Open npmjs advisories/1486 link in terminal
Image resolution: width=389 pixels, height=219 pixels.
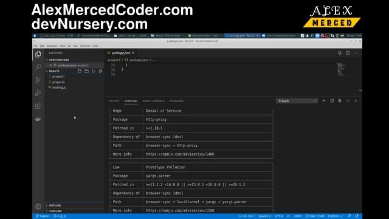(x=180, y=154)
